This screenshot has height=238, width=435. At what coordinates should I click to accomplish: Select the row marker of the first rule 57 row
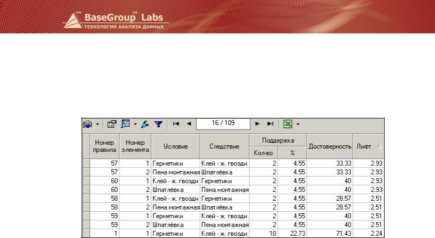pyautogui.click(x=87, y=163)
